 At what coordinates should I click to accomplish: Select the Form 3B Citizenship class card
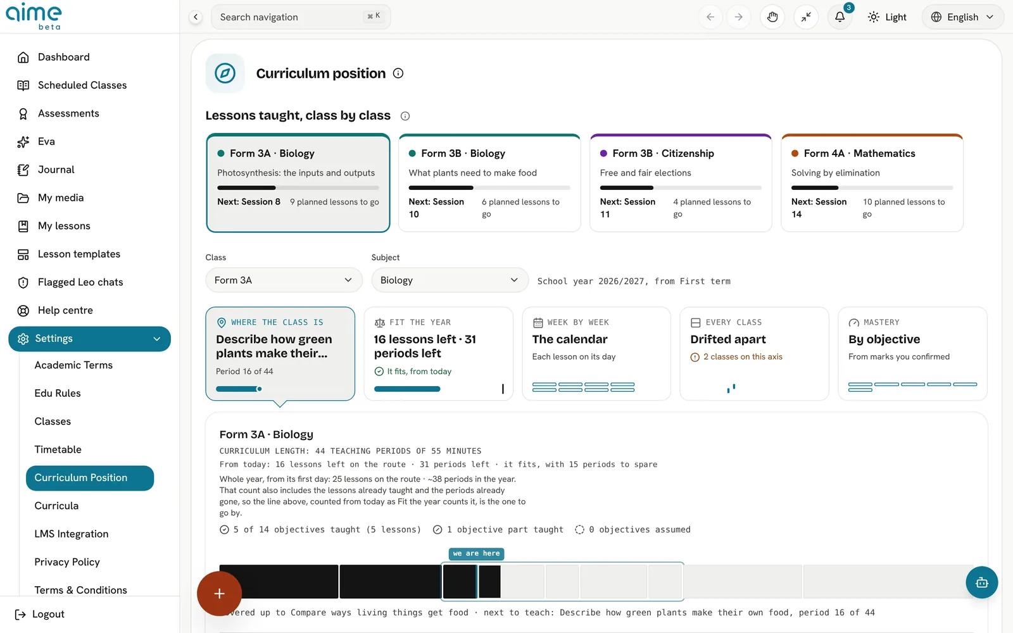coord(681,183)
